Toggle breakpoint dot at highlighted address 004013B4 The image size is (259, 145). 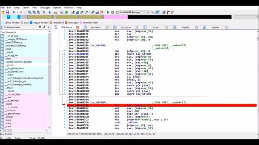pos(65,105)
